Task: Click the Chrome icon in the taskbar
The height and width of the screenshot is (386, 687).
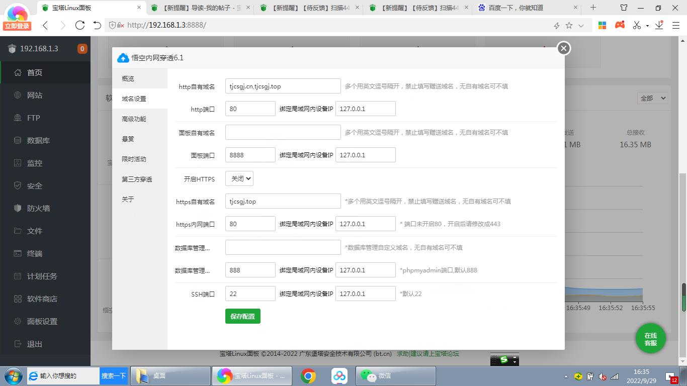Action: point(308,375)
